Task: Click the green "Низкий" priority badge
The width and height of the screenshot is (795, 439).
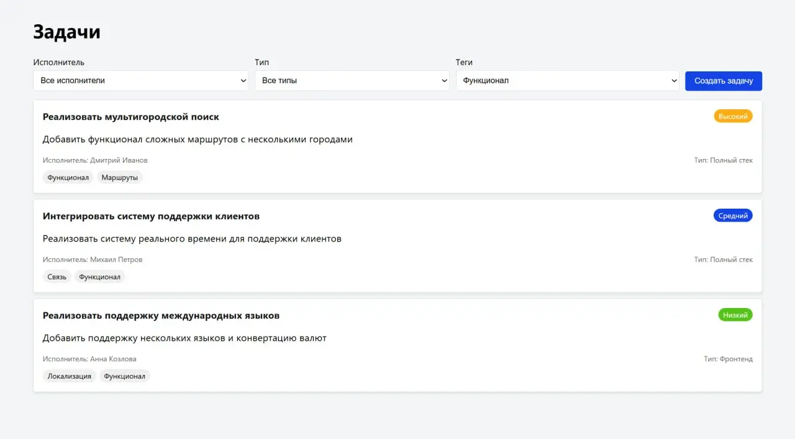Action: [x=735, y=315]
